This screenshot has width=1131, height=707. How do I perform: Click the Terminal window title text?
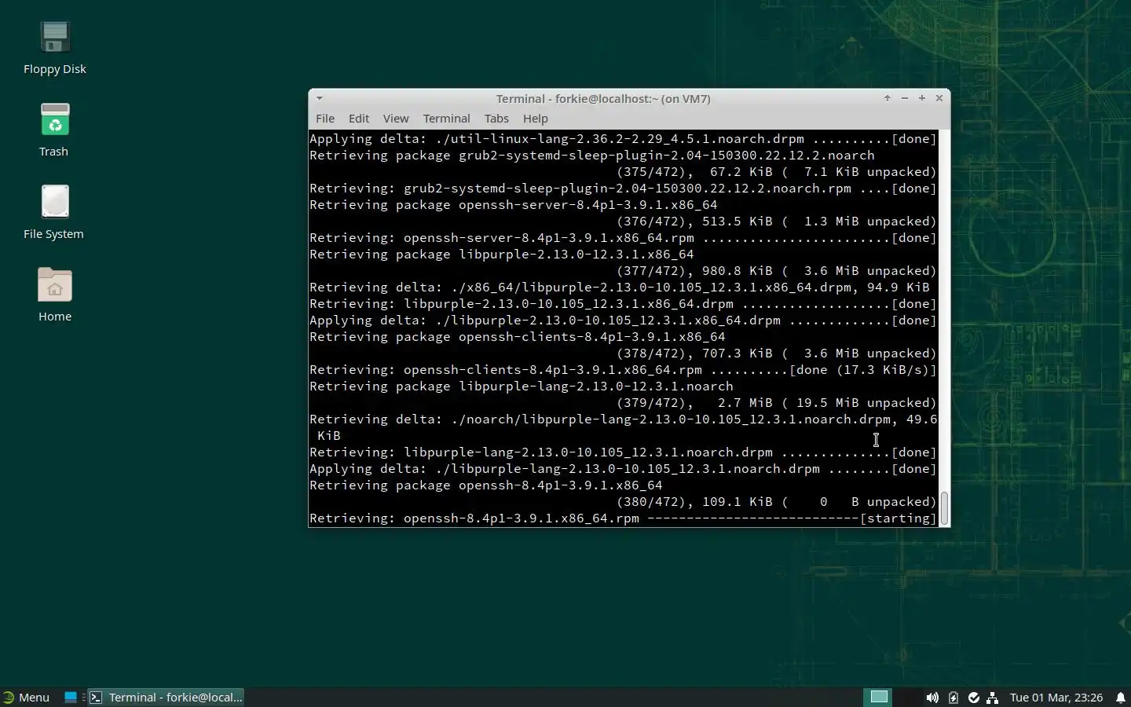click(603, 98)
